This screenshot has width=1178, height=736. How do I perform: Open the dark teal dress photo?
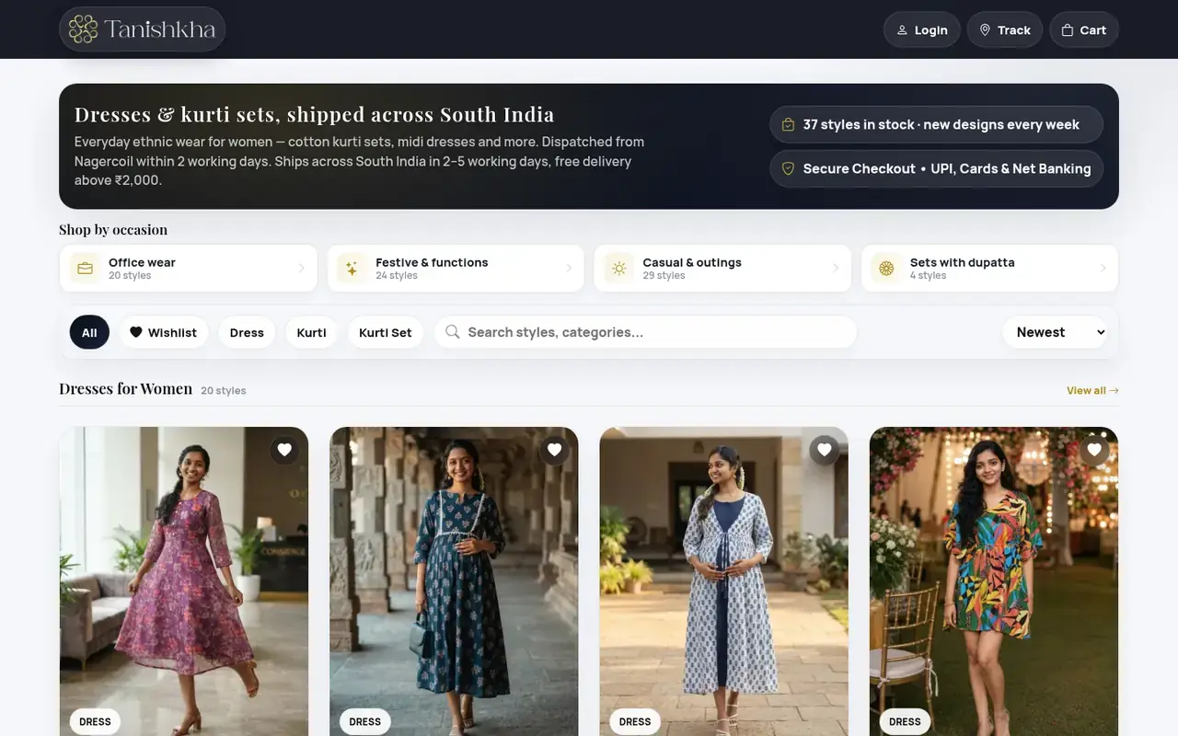click(454, 581)
